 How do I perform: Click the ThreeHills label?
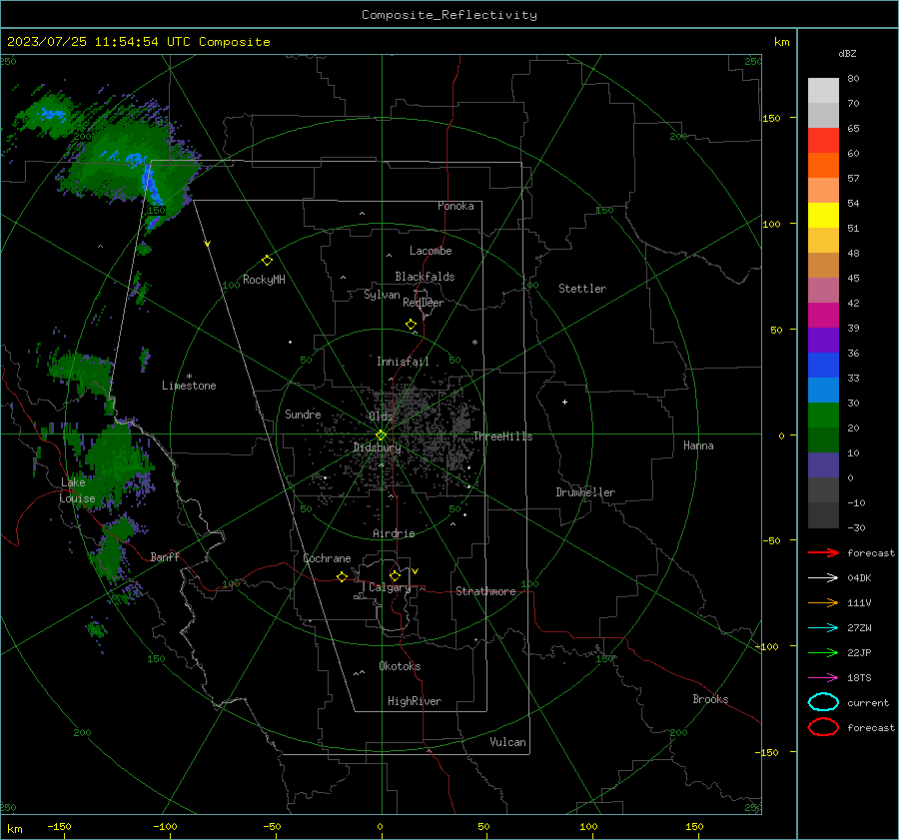tap(502, 436)
